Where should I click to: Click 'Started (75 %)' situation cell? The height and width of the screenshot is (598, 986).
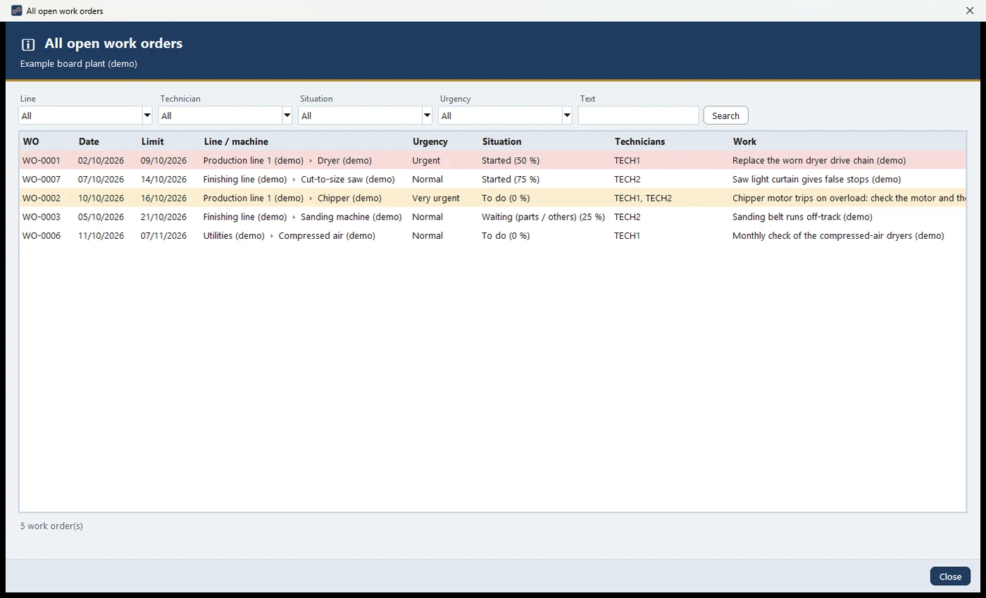pos(511,179)
